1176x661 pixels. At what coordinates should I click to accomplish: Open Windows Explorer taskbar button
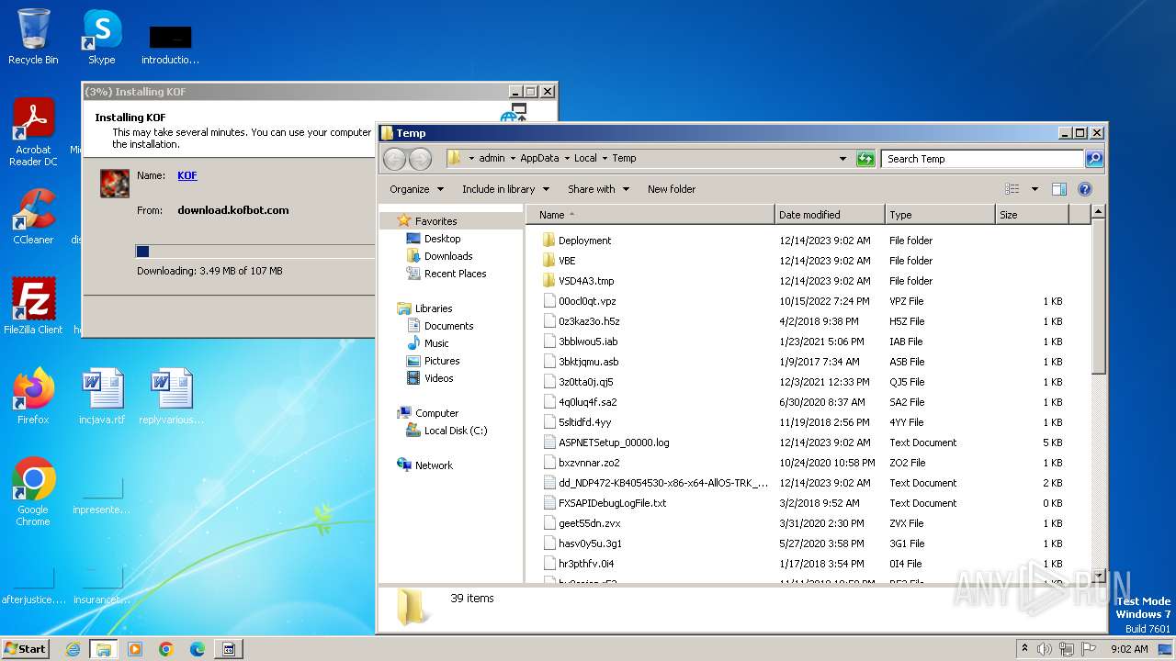click(x=103, y=649)
